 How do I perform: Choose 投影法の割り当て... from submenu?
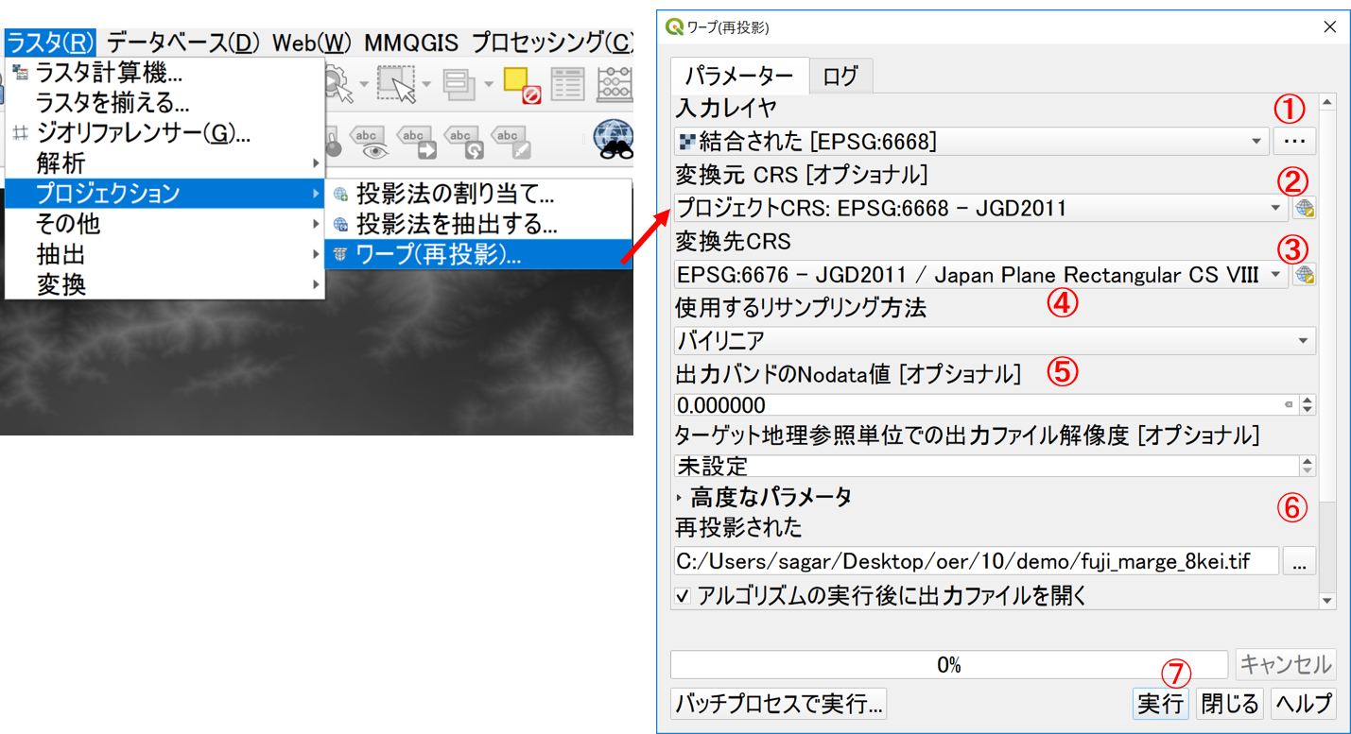(478, 195)
